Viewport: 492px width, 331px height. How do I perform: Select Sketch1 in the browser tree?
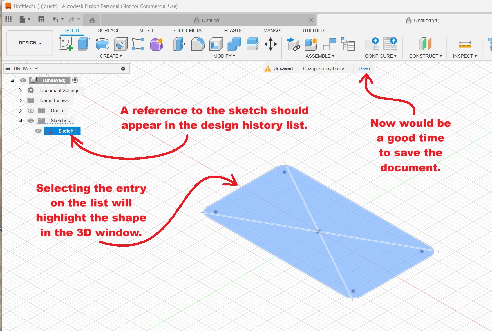(67, 131)
